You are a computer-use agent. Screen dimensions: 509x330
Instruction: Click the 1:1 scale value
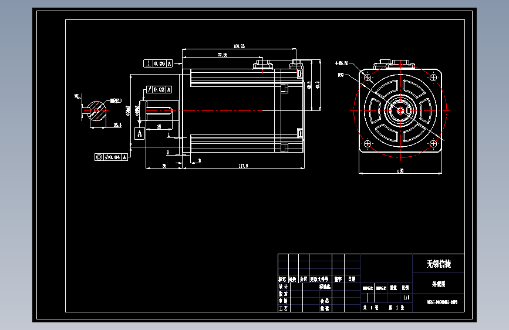coord(406,298)
